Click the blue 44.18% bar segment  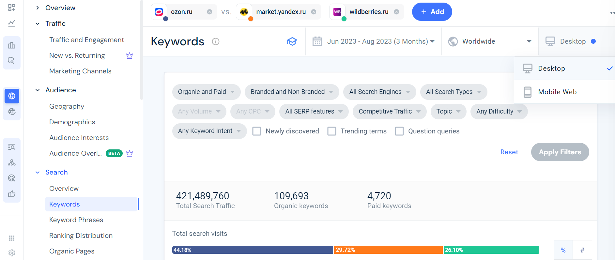(253, 250)
